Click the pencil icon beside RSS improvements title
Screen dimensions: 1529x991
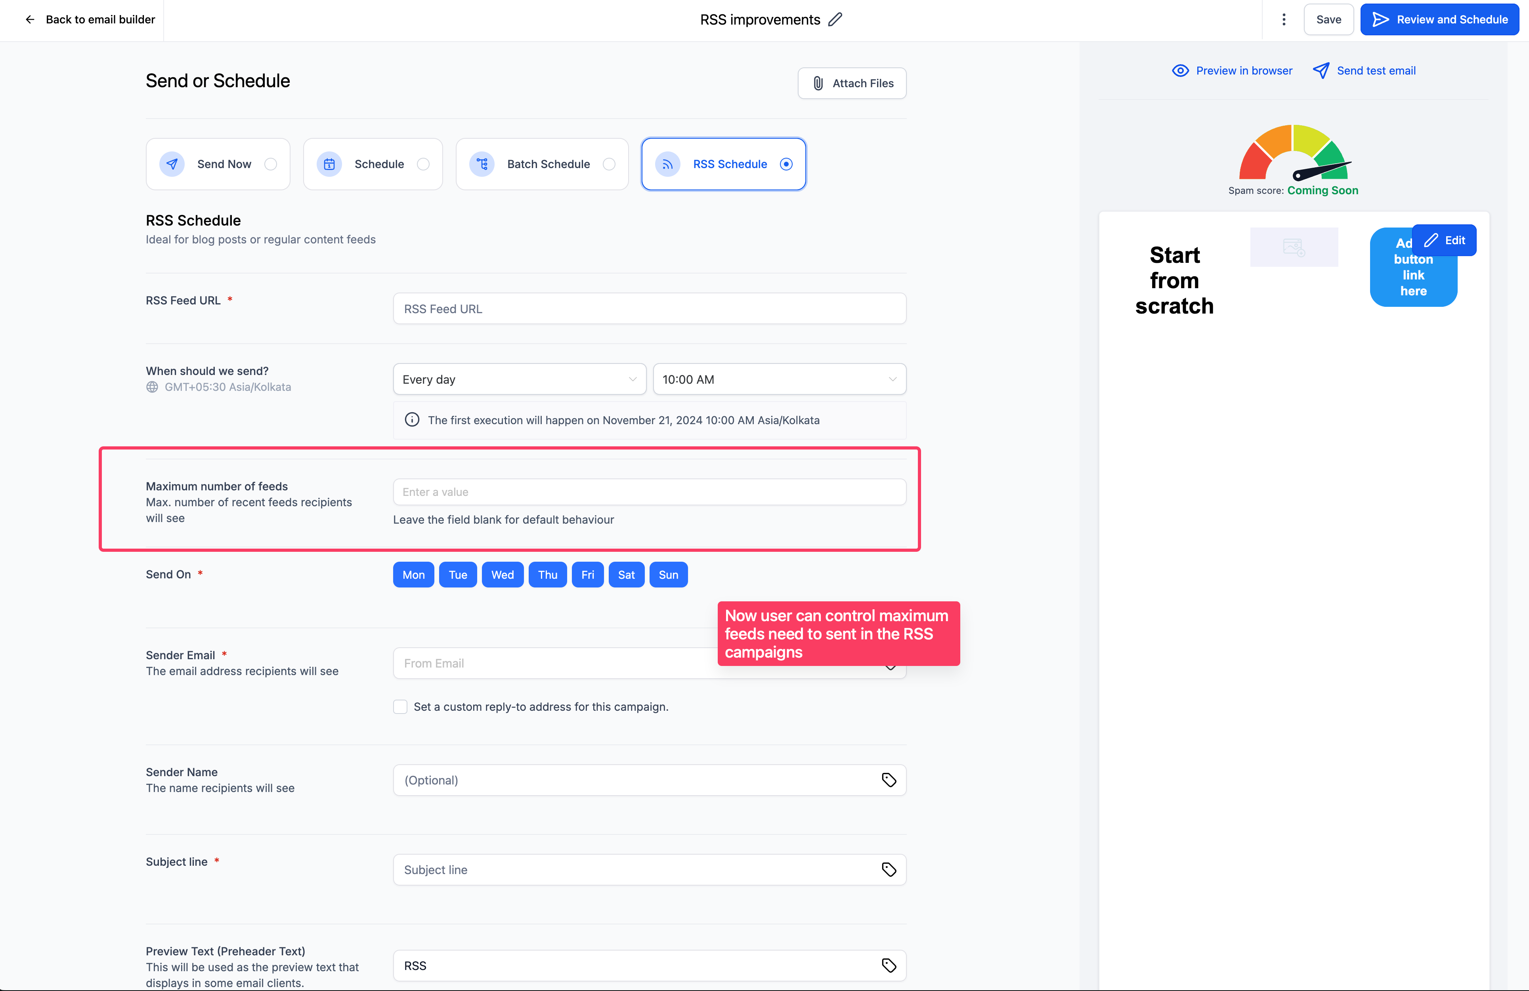point(835,19)
